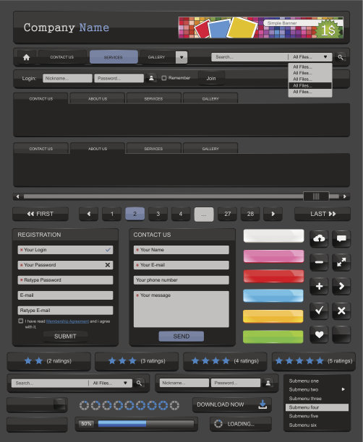Image resolution: width=363 pixels, height=442 pixels.
Task: Open the Membership Agreement link
Action: click(x=67, y=321)
